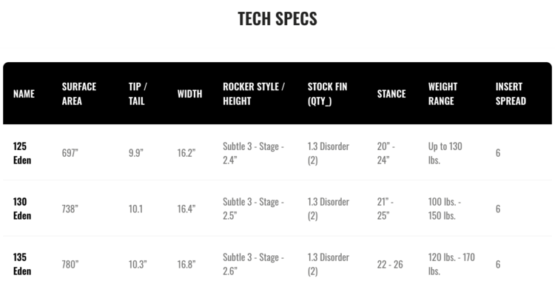Click the 22 - 26 stance value
This screenshot has width=555, height=301.
[x=390, y=264]
